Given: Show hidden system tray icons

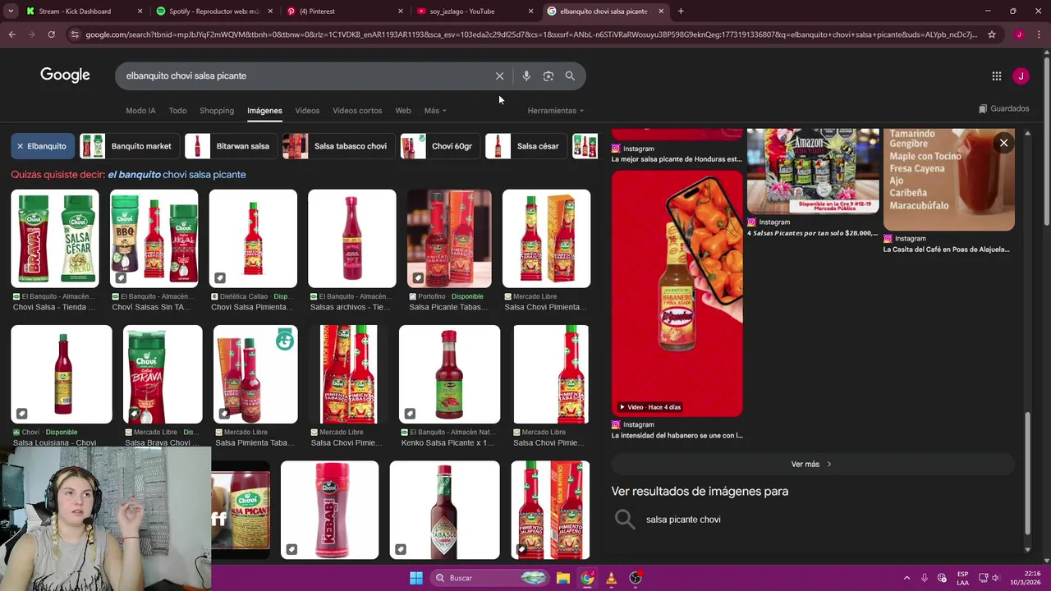Looking at the screenshot, I should tap(906, 578).
